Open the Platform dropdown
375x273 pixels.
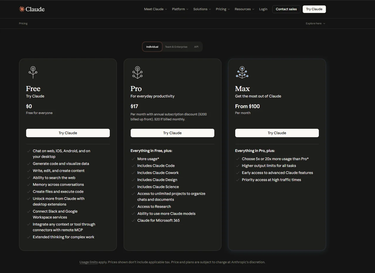coord(180,9)
